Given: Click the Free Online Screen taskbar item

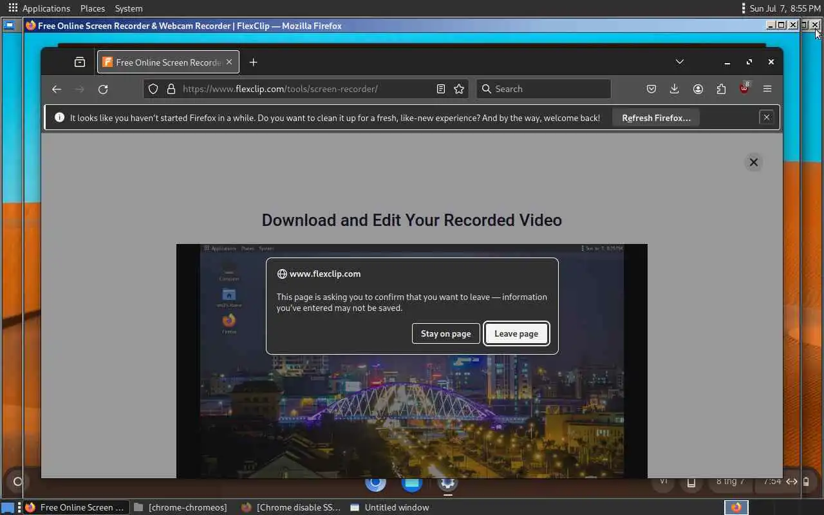Looking at the screenshot, I should pyautogui.click(x=76, y=507).
